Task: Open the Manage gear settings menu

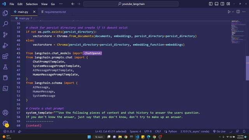Action: click(5, 123)
